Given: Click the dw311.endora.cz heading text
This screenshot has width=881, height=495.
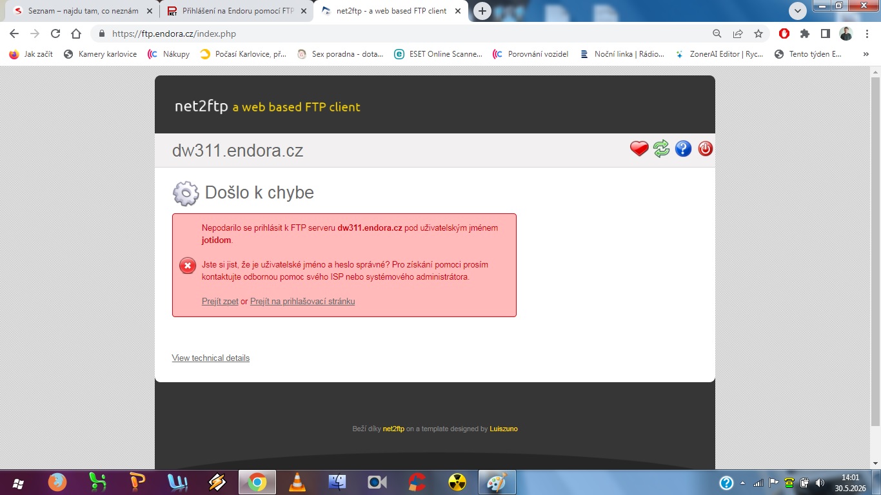Looking at the screenshot, I should (x=237, y=151).
